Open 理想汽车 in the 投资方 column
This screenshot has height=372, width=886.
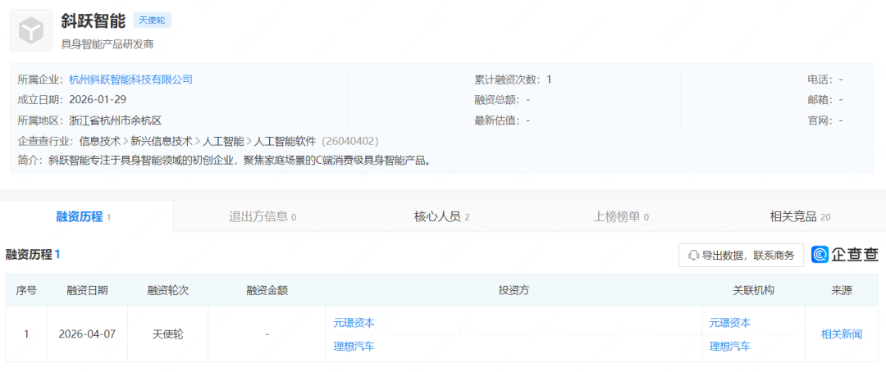tap(354, 346)
